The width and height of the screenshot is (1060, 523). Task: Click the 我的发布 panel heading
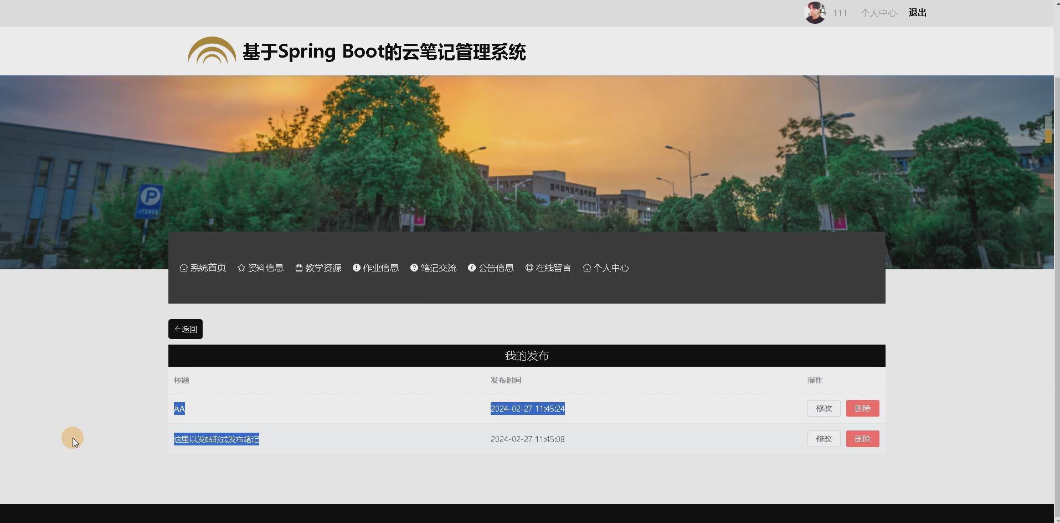coord(527,356)
